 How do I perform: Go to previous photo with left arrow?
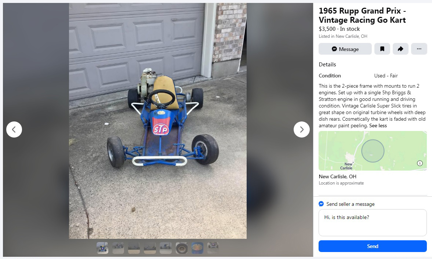[x=14, y=129]
